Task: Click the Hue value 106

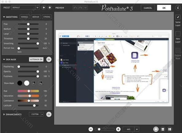Action: 45,91
